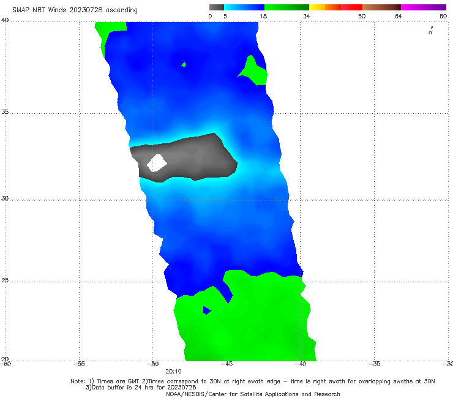Click the swath time label '20:10'
The height and width of the screenshot is (398, 453).
173,372
